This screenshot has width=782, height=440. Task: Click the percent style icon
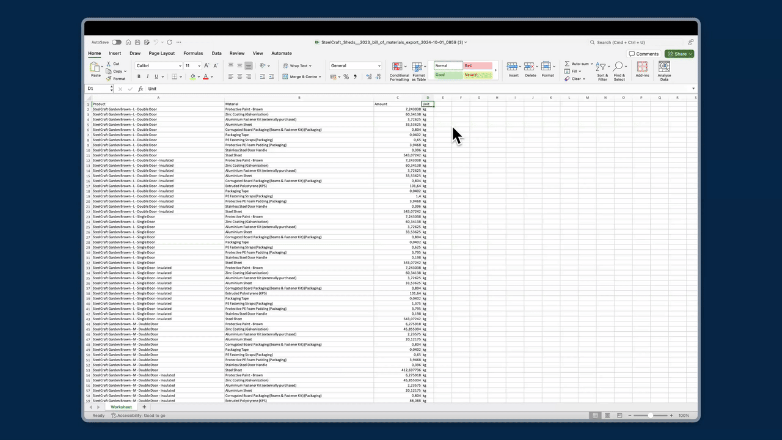pyautogui.click(x=346, y=77)
